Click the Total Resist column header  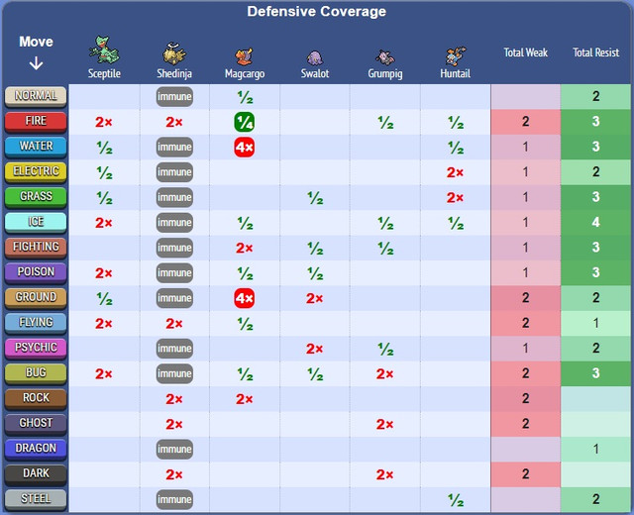coord(596,52)
